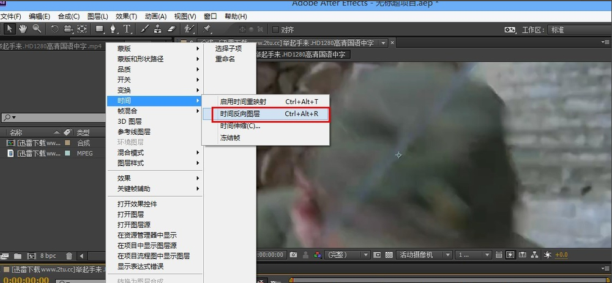Select the Unified Camera tool
612x283 pixels.
[x=69, y=29]
